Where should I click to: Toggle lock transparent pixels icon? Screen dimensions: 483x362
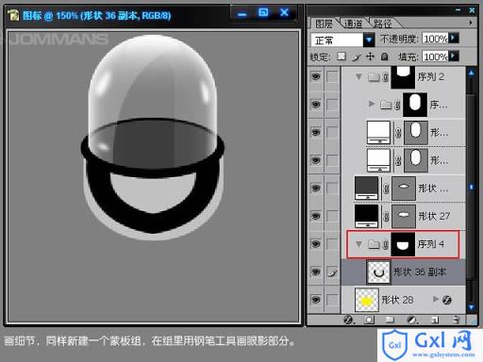(341, 57)
